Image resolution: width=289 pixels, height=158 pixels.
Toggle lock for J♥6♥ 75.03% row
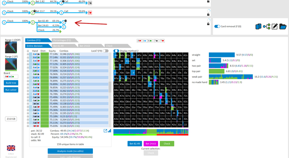[28, 126]
